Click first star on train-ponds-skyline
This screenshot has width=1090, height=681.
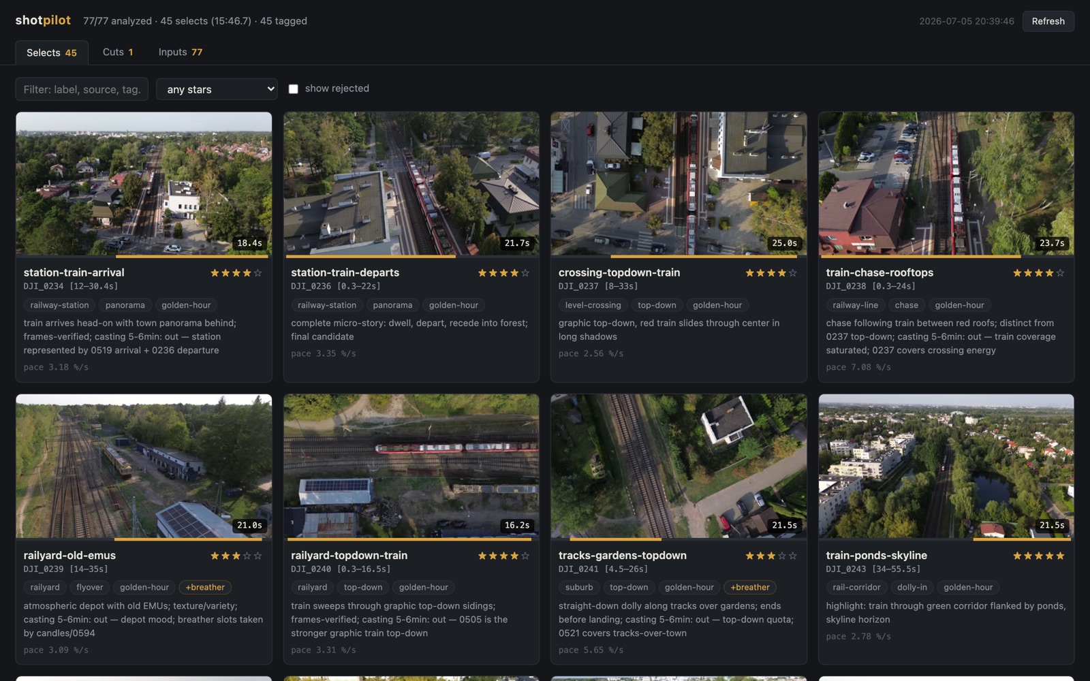pos(1018,556)
